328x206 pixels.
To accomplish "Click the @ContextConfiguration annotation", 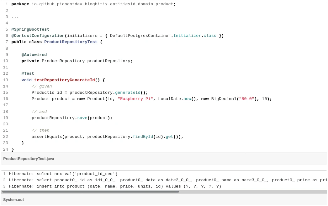I will (38, 36).
